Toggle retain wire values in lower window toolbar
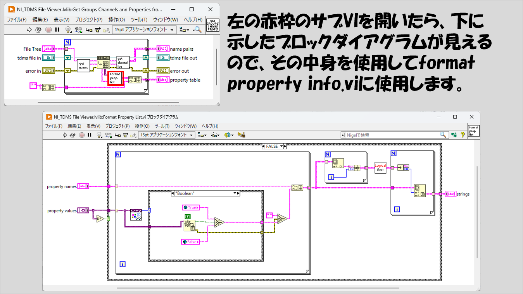 [109, 135]
